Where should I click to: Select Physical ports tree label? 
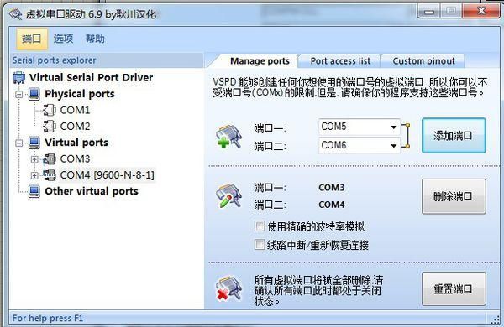click(x=80, y=94)
